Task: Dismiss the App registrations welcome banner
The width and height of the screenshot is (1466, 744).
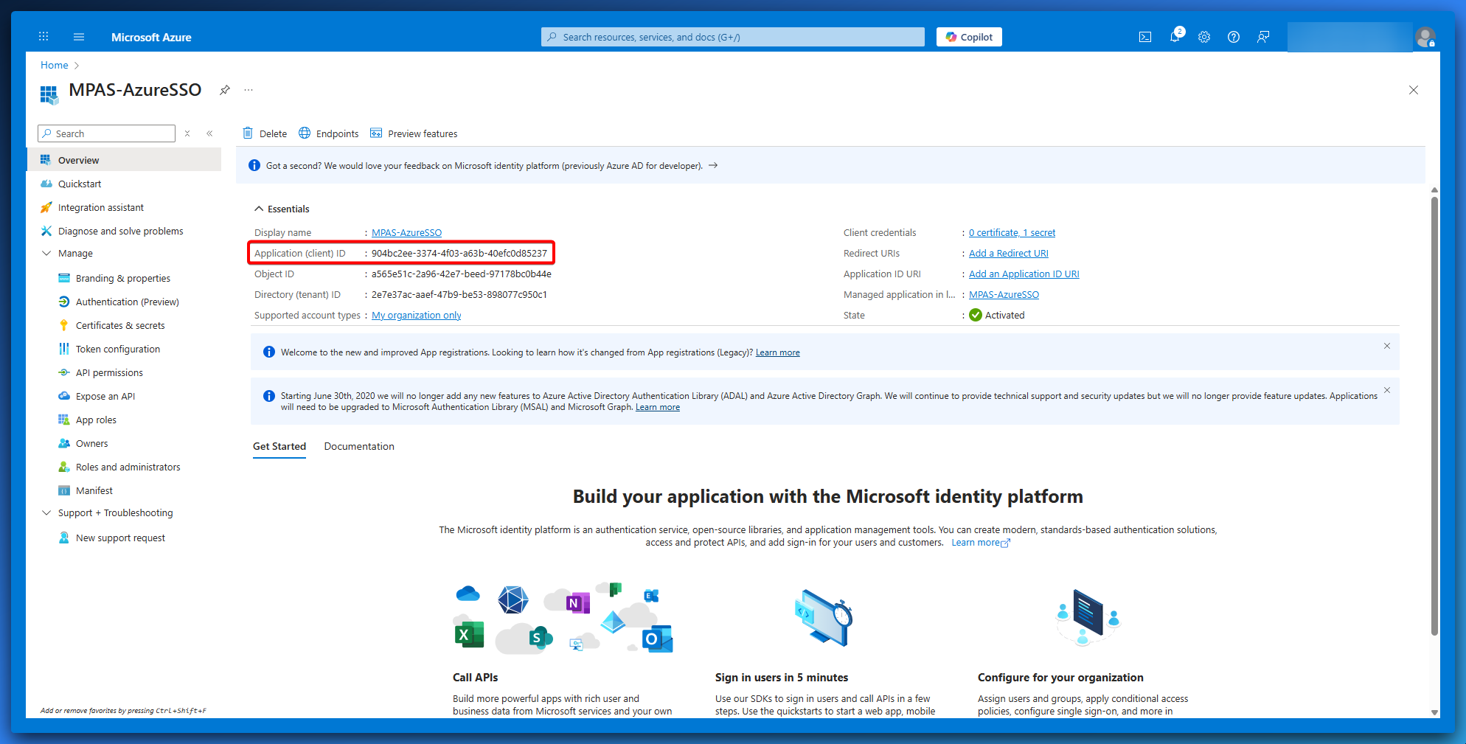Action: [x=1386, y=346]
